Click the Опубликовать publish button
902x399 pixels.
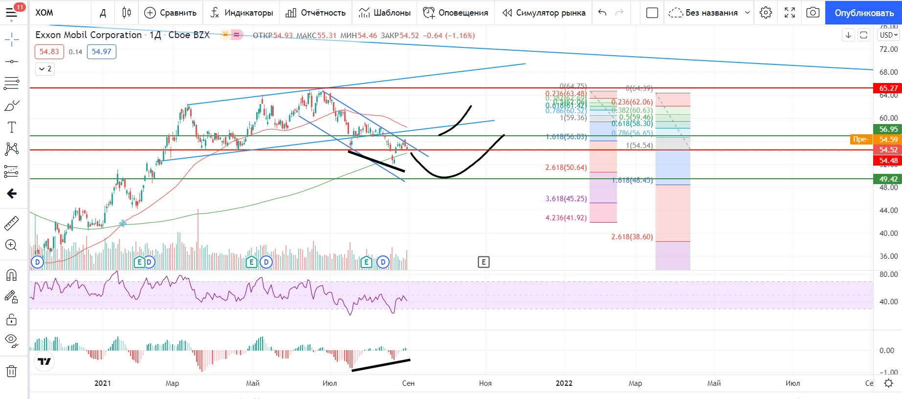864,13
